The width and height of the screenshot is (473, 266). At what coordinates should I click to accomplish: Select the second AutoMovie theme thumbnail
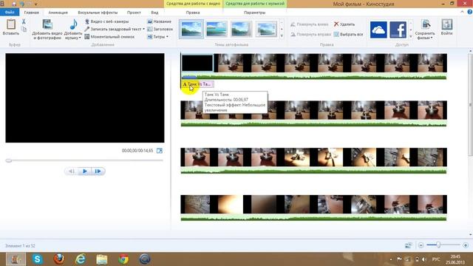217,29
